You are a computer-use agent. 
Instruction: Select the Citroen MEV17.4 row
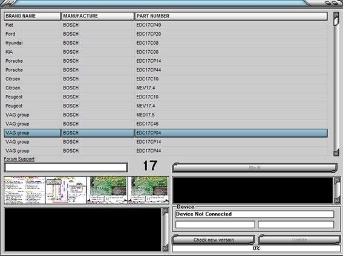166,88
